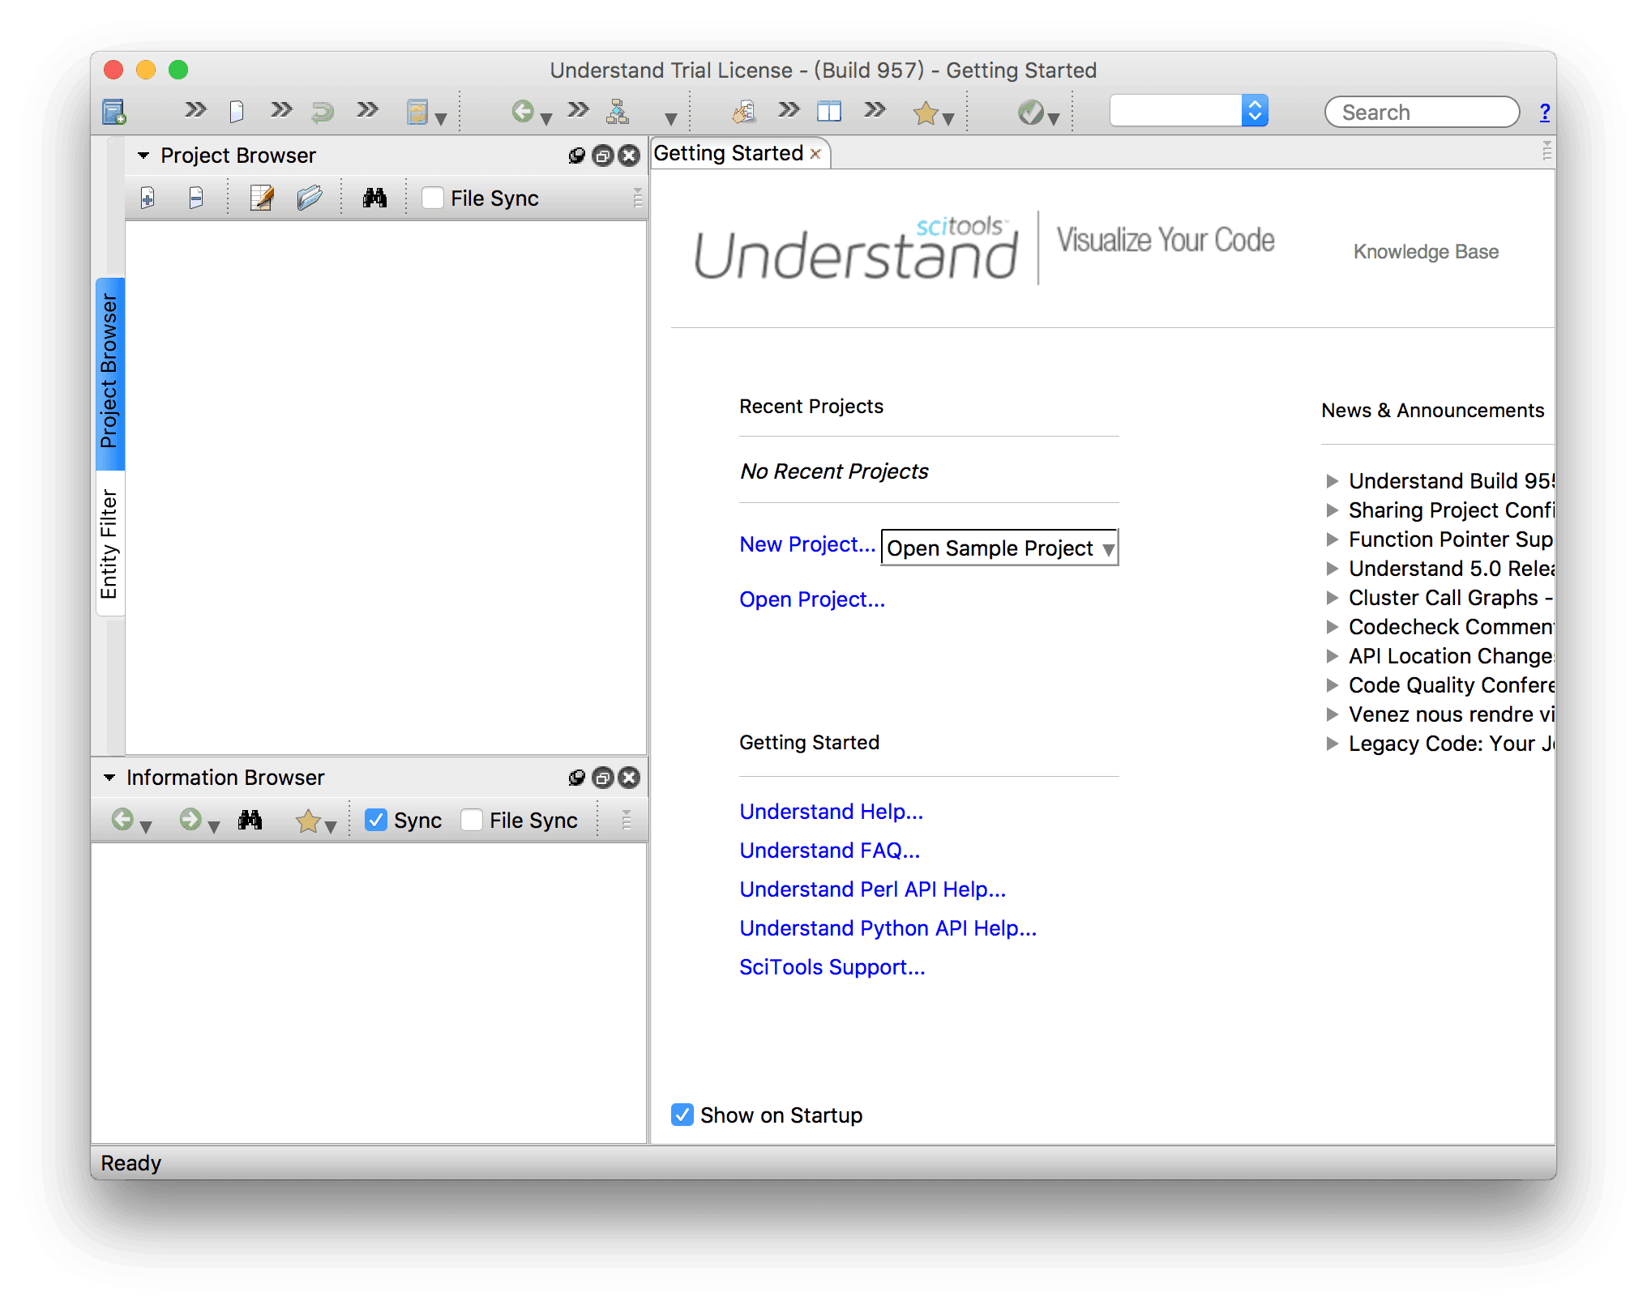This screenshot has width=1647, height=1309.
Task: Close the Information Browser panel
Action: [x=629, y=778]
